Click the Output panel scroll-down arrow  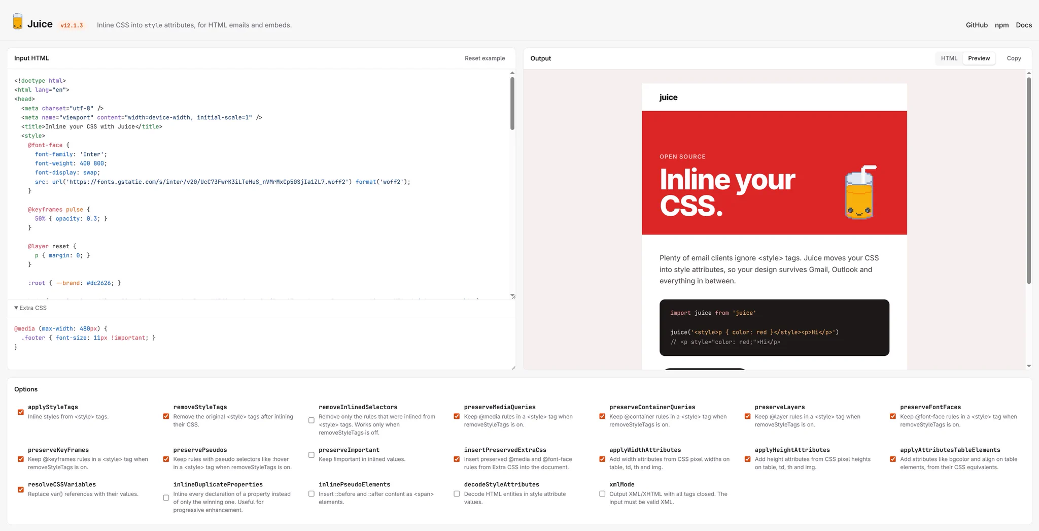pos(1029,366)
